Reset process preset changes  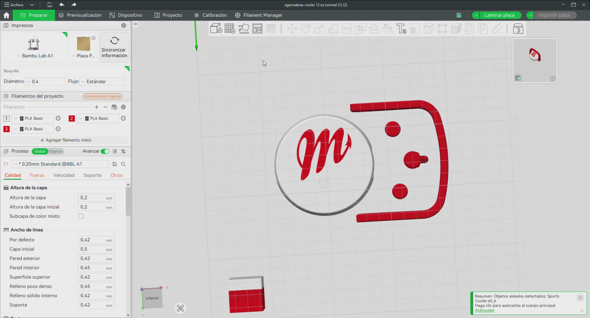[x=6, y=164]
